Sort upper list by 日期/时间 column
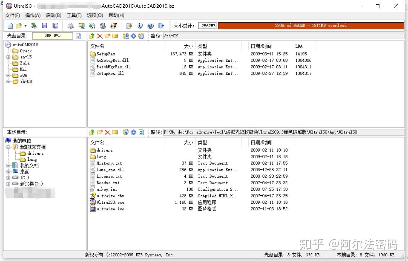 tap(270, 46)
